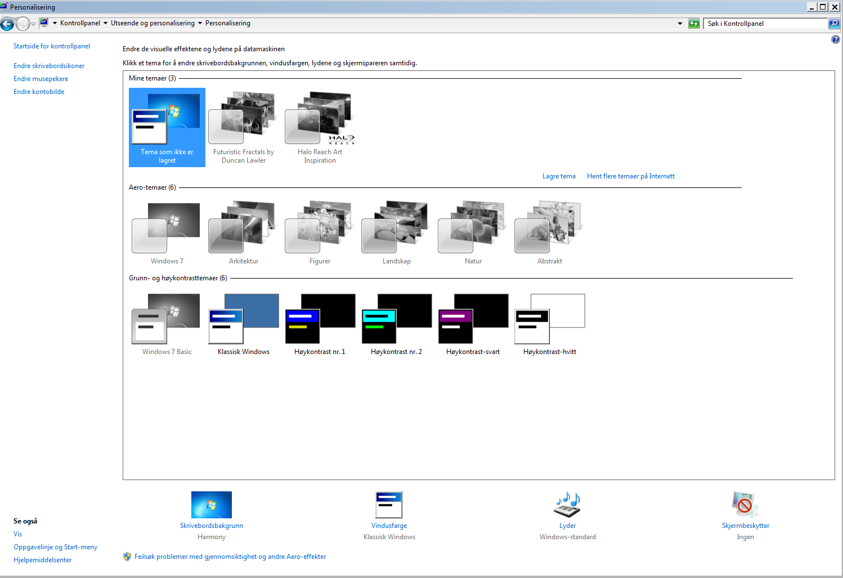The height and width of the screenshot is (578, 843).
Task: Choose the Natur Aero theme
Action: [x=473, y=232]
